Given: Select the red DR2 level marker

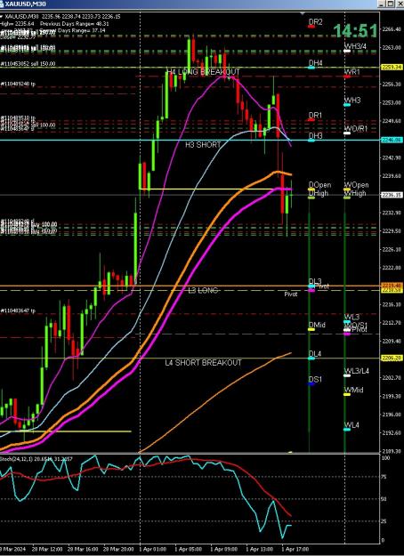Looking at the screenshot, I should click(311, 26).
